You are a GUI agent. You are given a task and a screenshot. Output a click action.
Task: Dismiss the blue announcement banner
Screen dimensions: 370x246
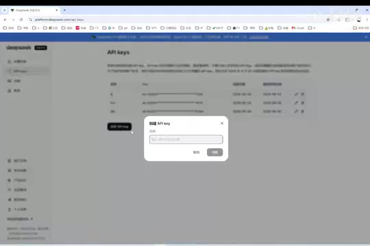[366, 37]
